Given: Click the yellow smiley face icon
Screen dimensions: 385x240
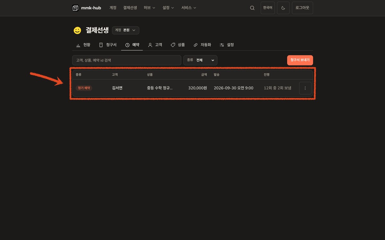Looking at the screenshot, I should point(77,30).
